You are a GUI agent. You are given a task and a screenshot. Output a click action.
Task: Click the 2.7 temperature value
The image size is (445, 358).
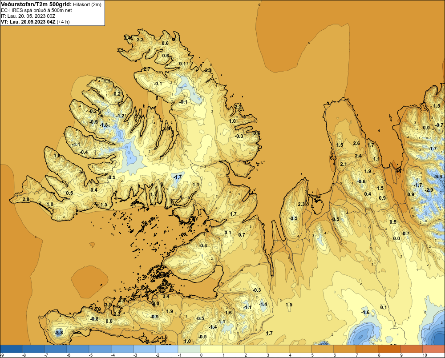click(147, 69)
